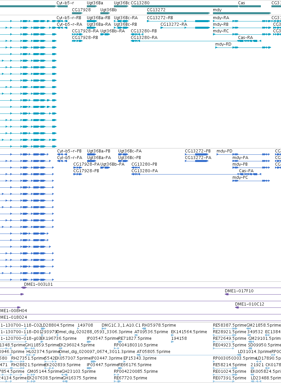Click EST label AT05805.5prime
Screen dimensions: 281x383
pos(153,352)
